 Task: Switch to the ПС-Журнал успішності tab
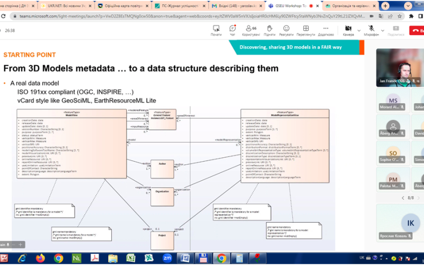pos(180,6)
